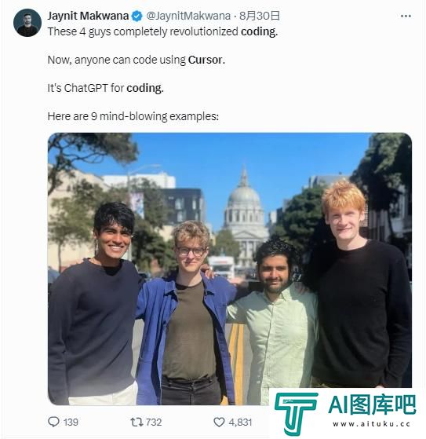The width and height of the screenshot is (426, 439).
Task: Click the 732 retweets count
Action: coord(154,422)
